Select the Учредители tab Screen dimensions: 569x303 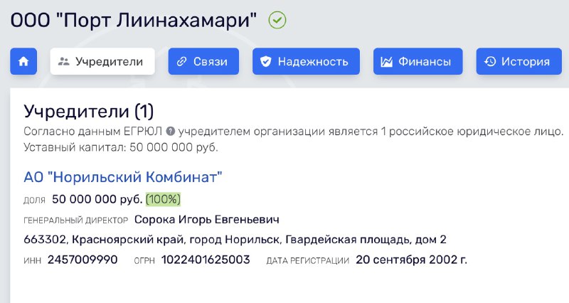click(x=102, y=61)
